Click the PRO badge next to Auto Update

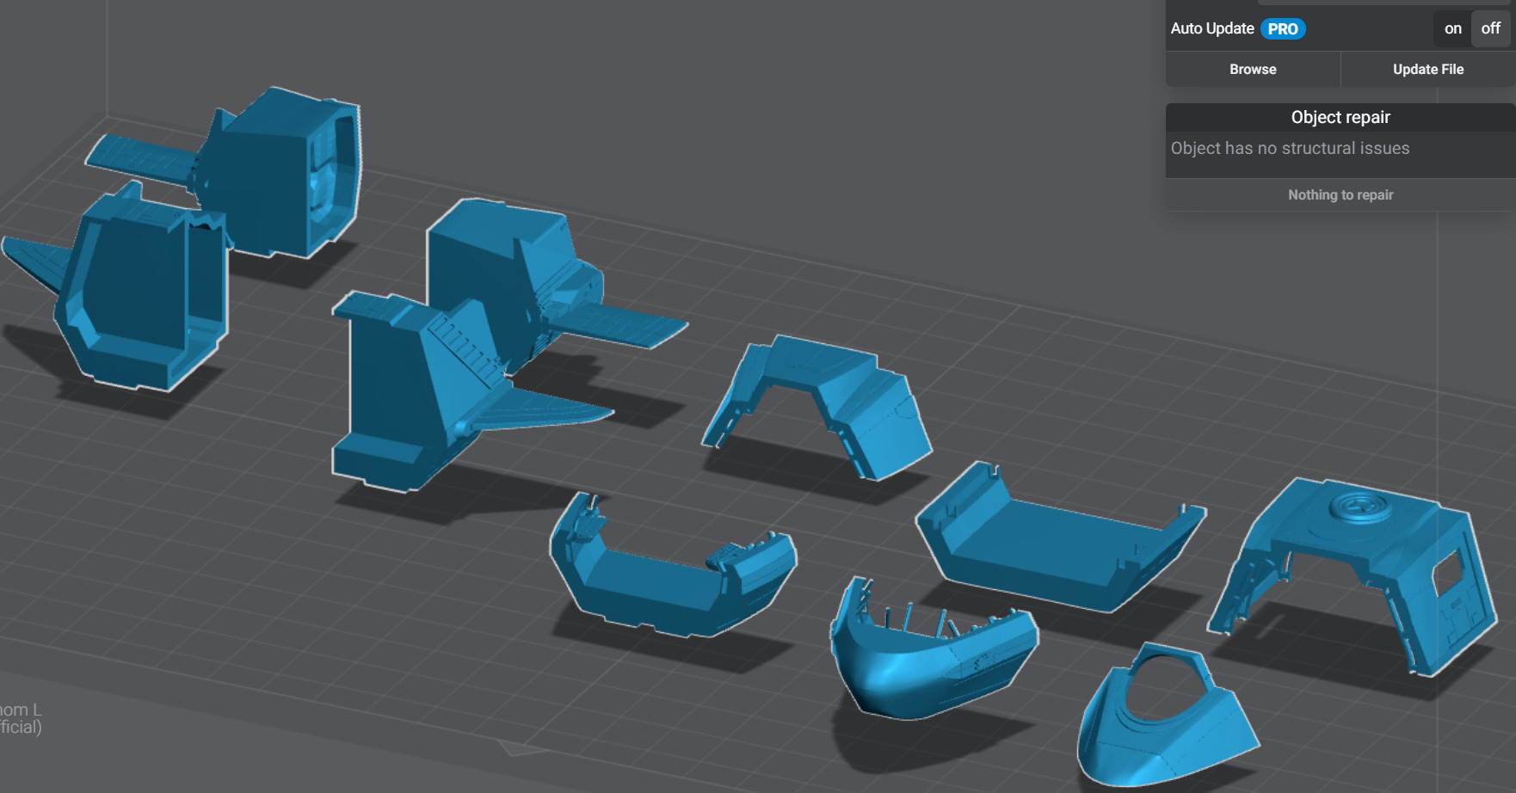tap(1283, 28)
